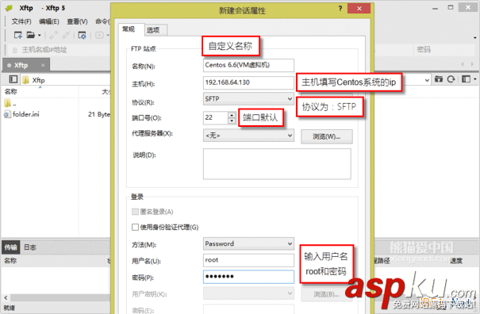Close the Xftp session tab
480x314 pixels.
click(43, 65)
